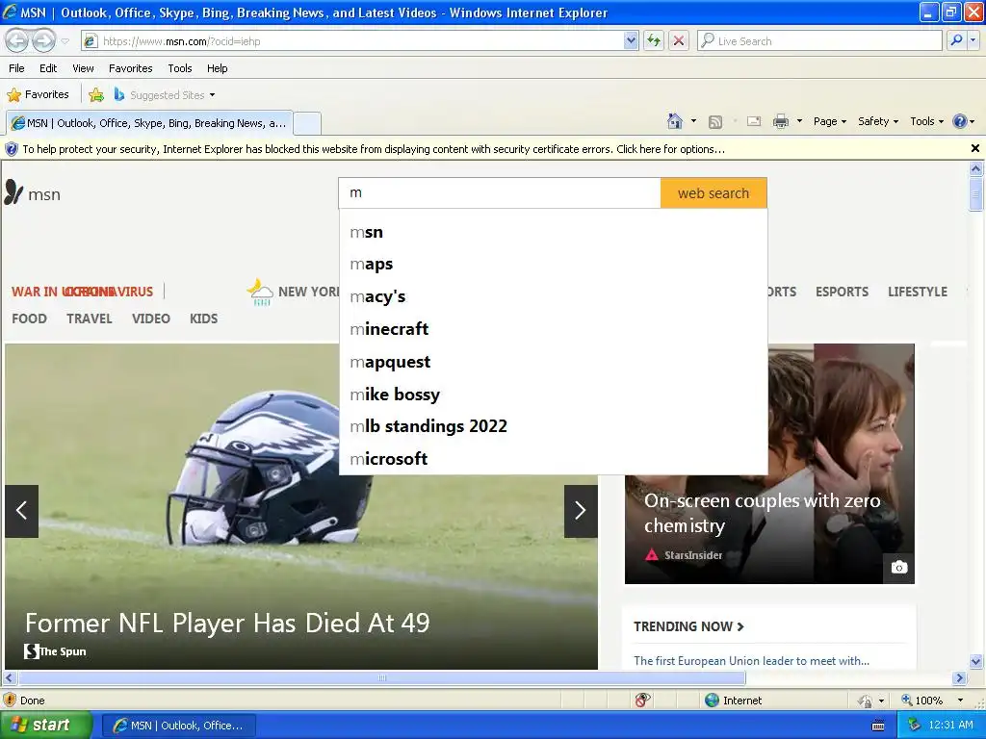Click the security information bar message
Viewport: 986px width, 739px height.
click(374, 149)
